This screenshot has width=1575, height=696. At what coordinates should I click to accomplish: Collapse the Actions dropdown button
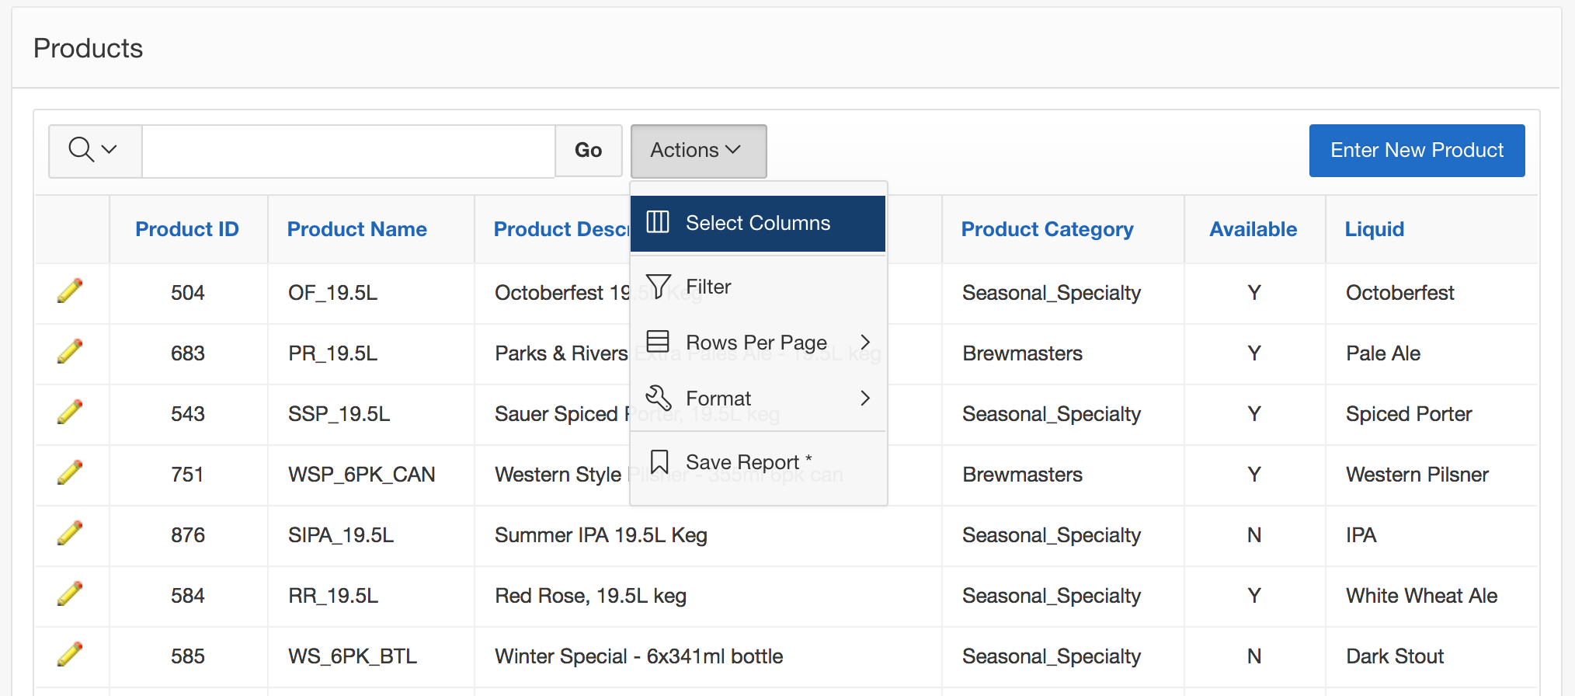pyautogui.click(x=697, y=150)
